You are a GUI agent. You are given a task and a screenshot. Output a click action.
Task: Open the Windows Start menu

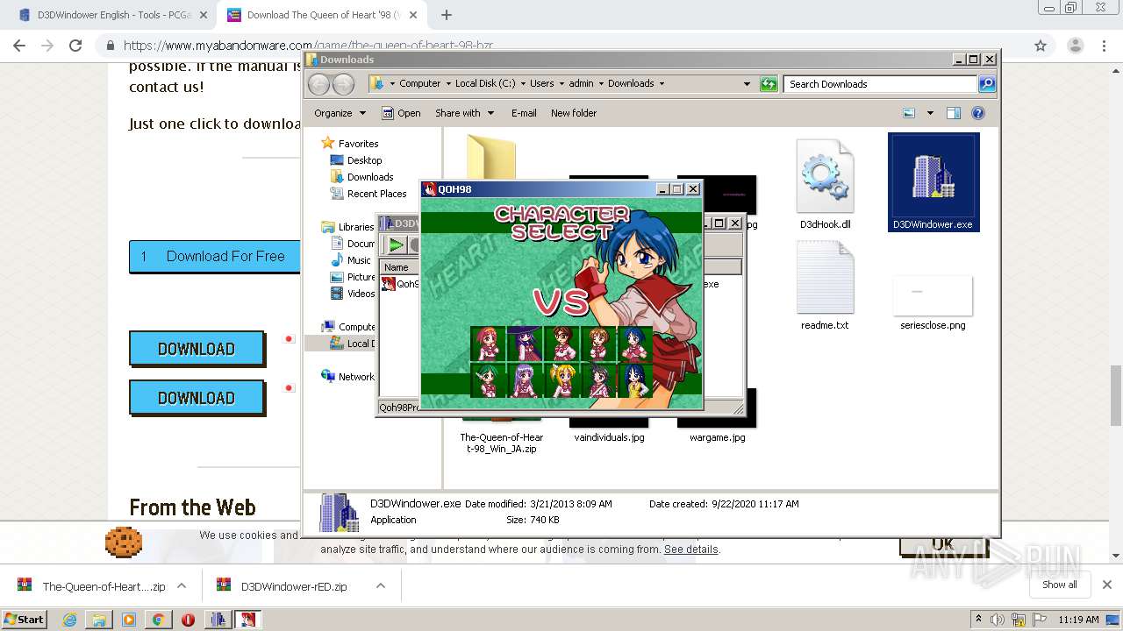(25, 619)
